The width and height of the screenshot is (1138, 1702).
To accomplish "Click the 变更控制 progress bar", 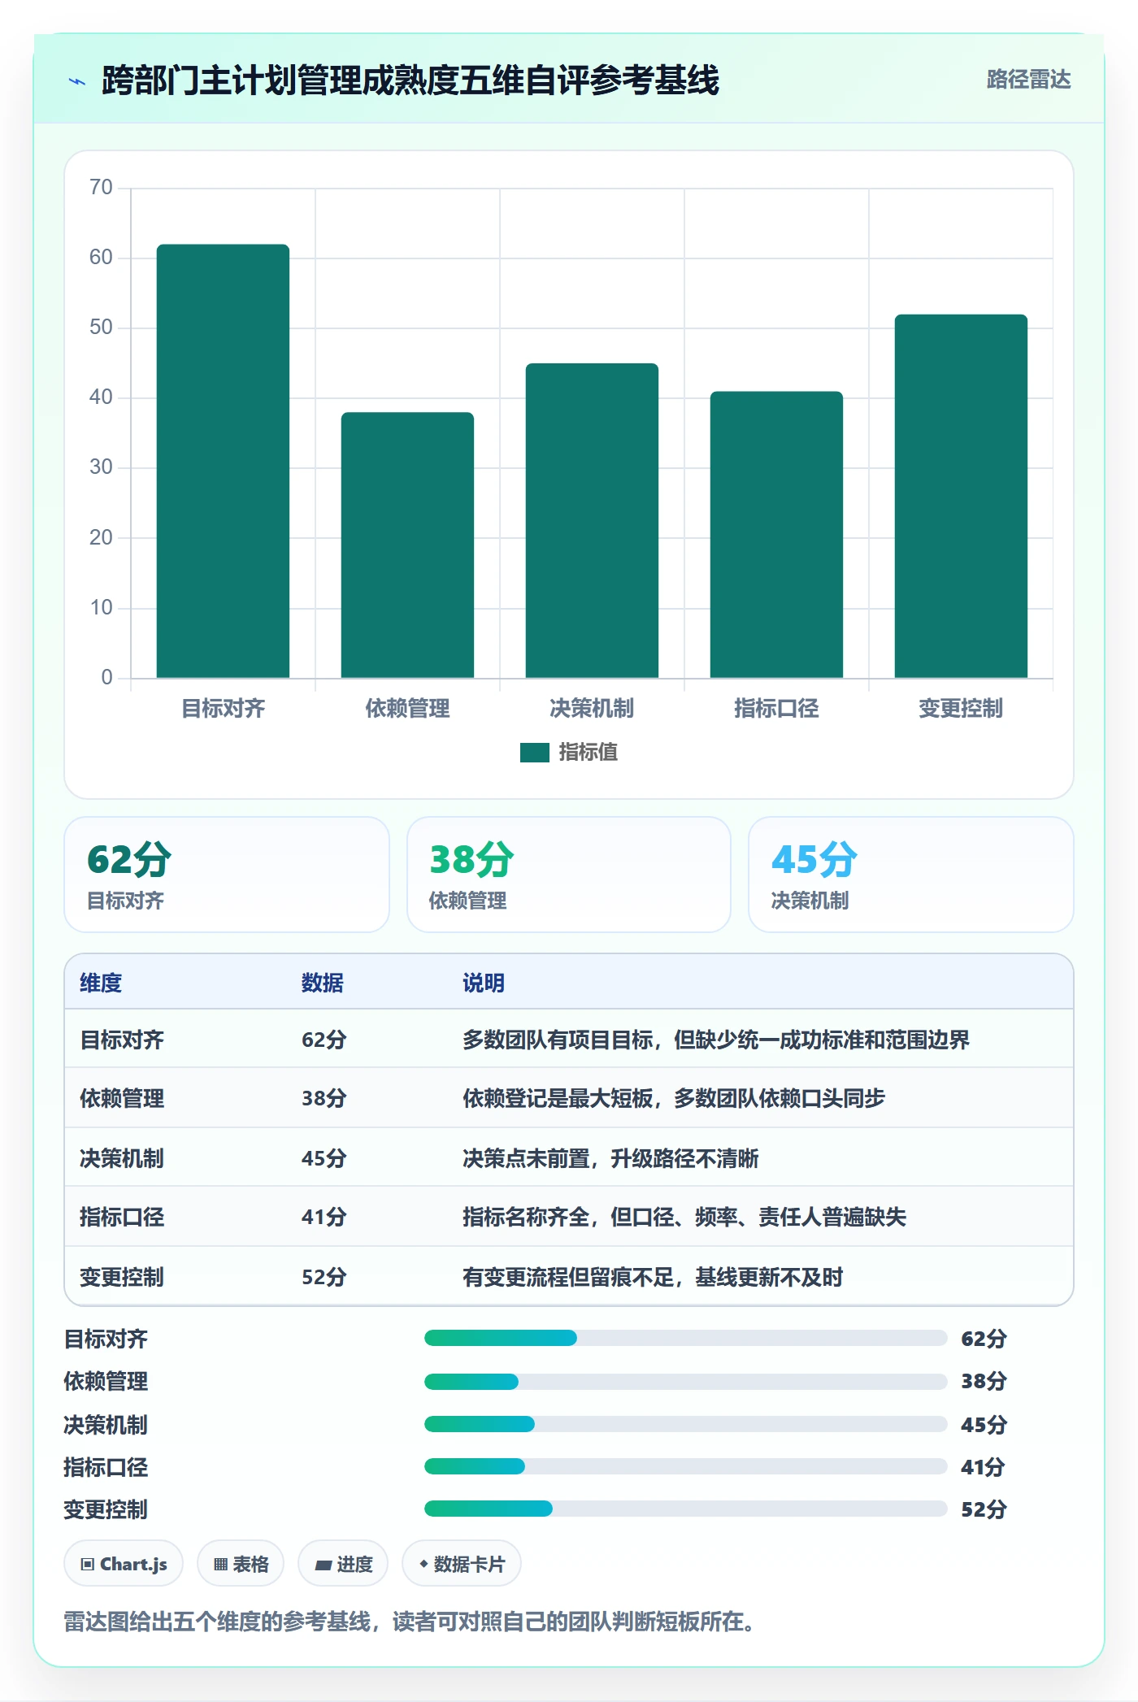I will [x=686, y=1509].
